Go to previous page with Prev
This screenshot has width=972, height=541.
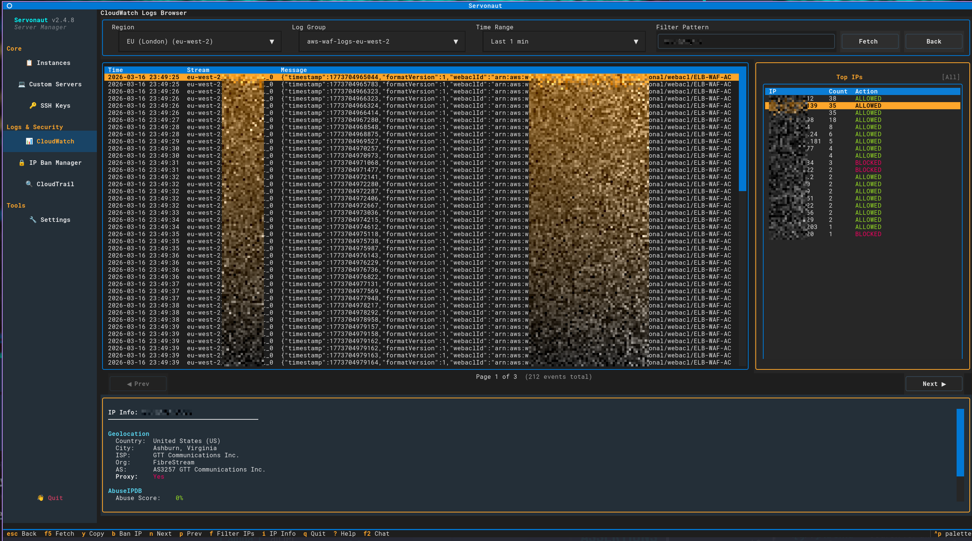138,384
